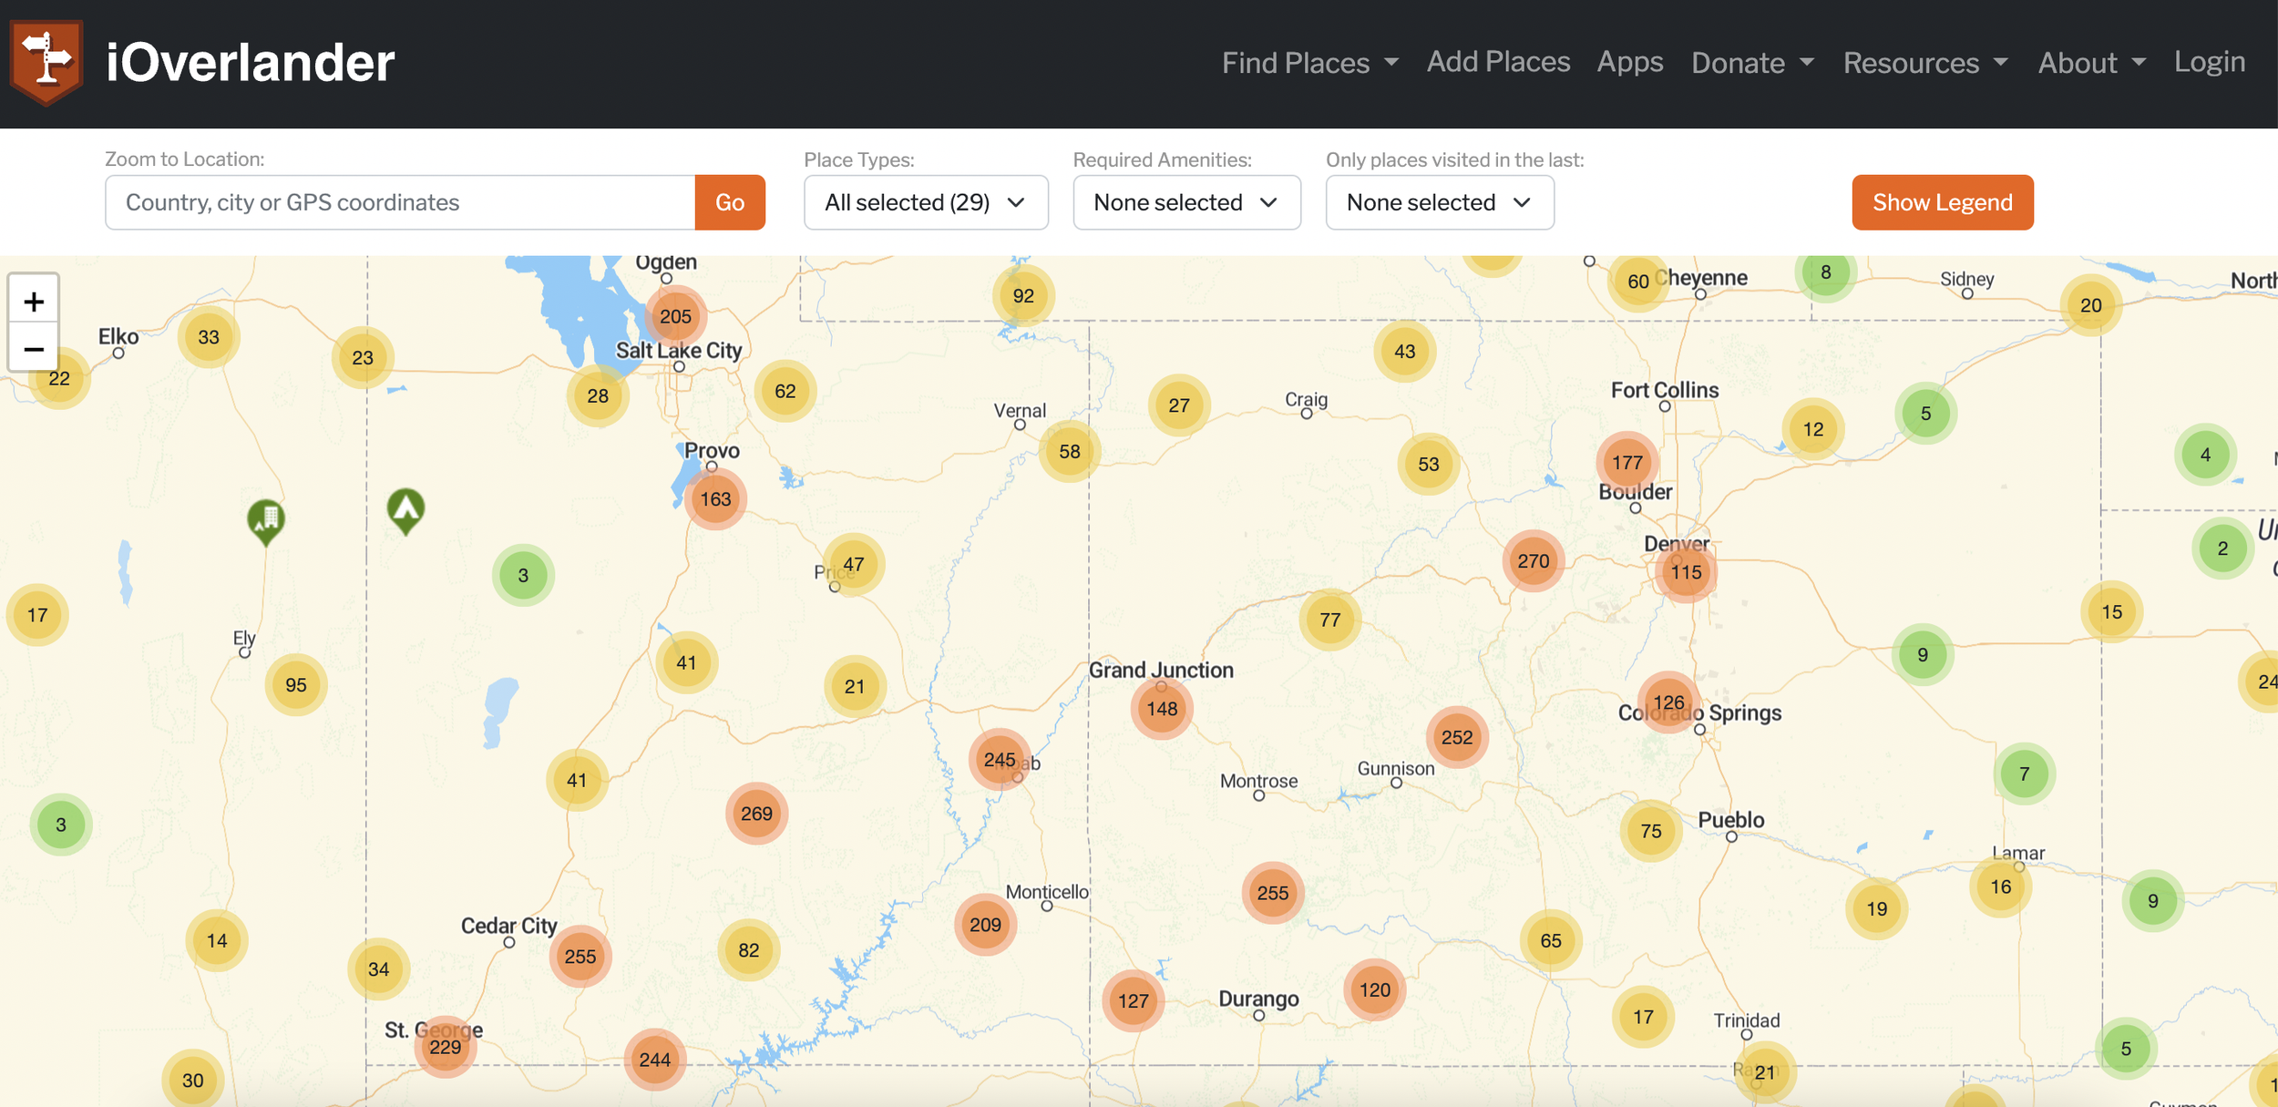This screenshot has width=2278, height=1107.
Task: Click the Zoom to Location input field
Action: point(400,202)
